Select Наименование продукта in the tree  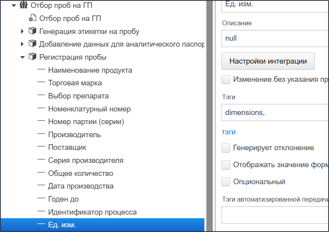tap(90, 70)
